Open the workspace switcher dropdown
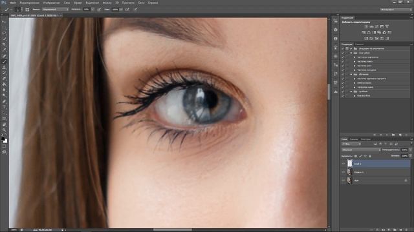Screen dimensions: 414x232 pyautogui.click(x=396, y=9)
